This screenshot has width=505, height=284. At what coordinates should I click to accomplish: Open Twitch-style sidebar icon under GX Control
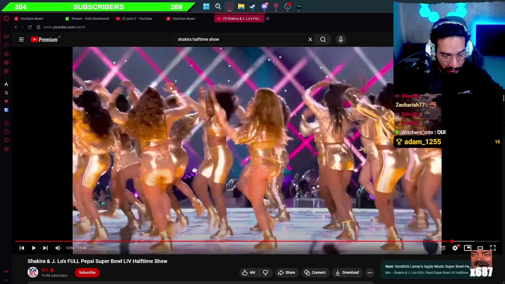[x=6, y=54]
